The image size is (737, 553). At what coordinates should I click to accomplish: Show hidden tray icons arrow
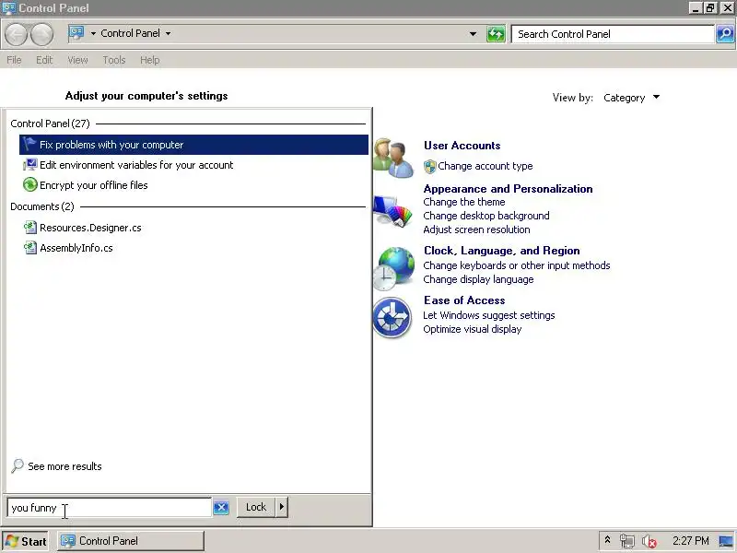607,540
